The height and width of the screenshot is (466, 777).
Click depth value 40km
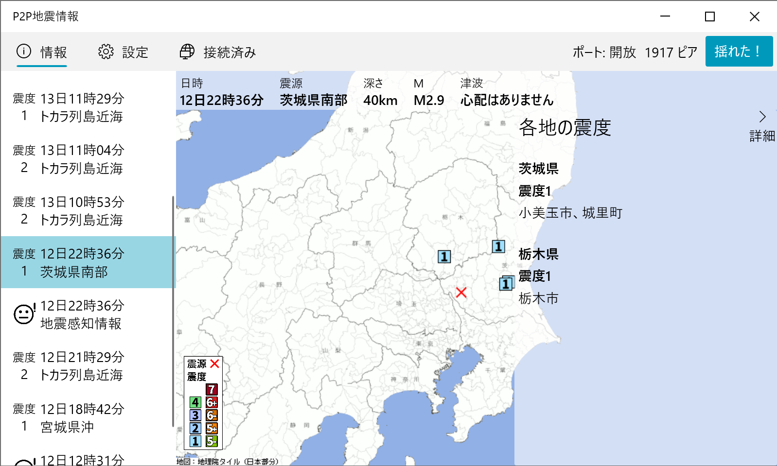point(380,100)
